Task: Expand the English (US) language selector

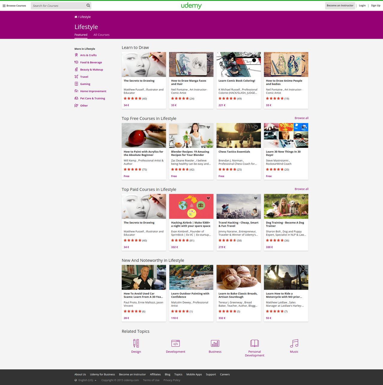Action: 86,380
